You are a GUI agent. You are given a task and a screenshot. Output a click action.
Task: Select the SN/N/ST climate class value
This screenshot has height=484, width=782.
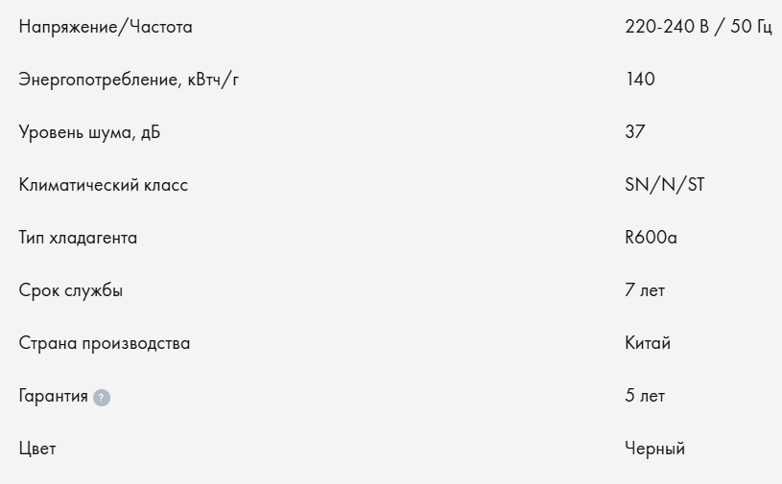(664, 185)
